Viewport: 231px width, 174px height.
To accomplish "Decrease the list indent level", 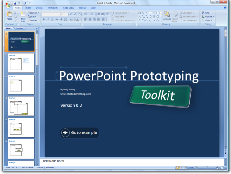I will (98, 14).
